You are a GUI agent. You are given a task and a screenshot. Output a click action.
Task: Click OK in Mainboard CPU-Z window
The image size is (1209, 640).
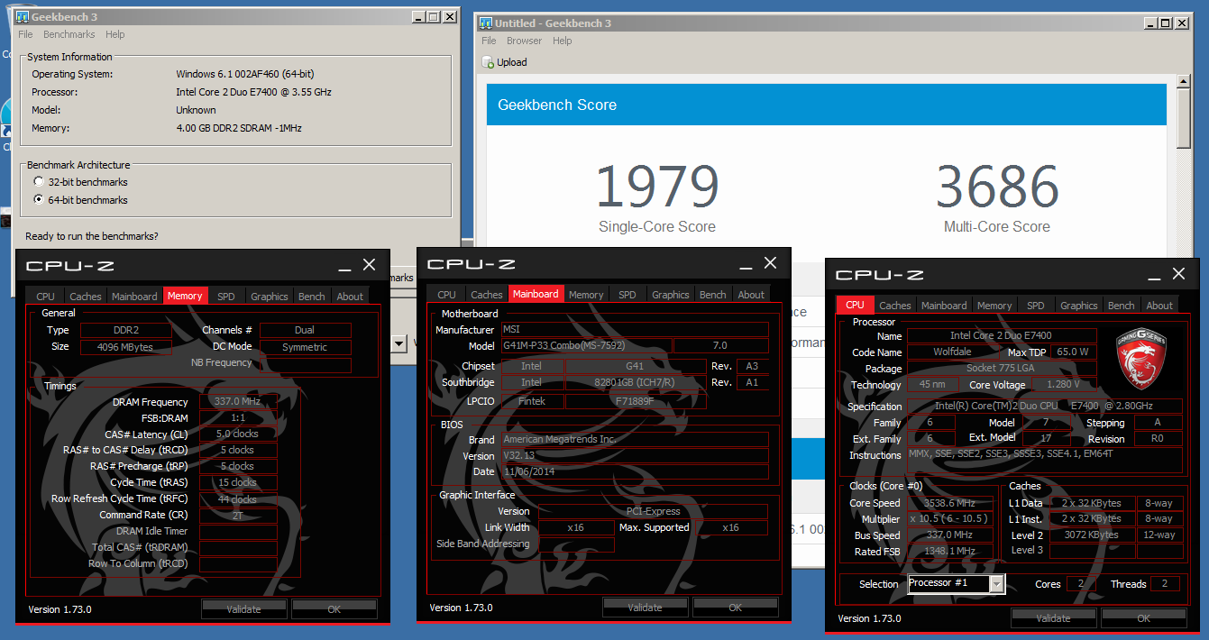[736, 607]
